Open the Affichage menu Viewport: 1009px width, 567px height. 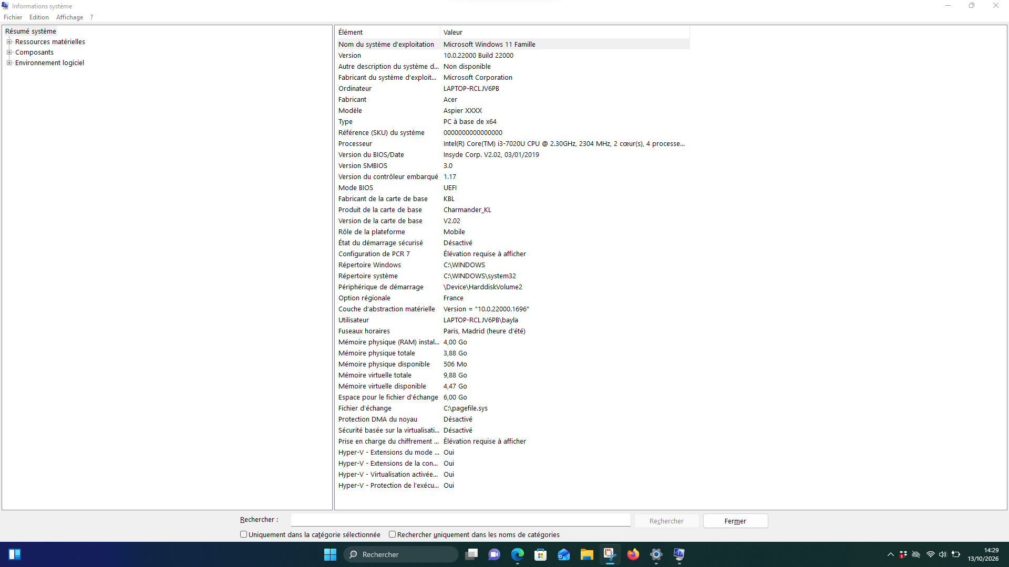69,17
